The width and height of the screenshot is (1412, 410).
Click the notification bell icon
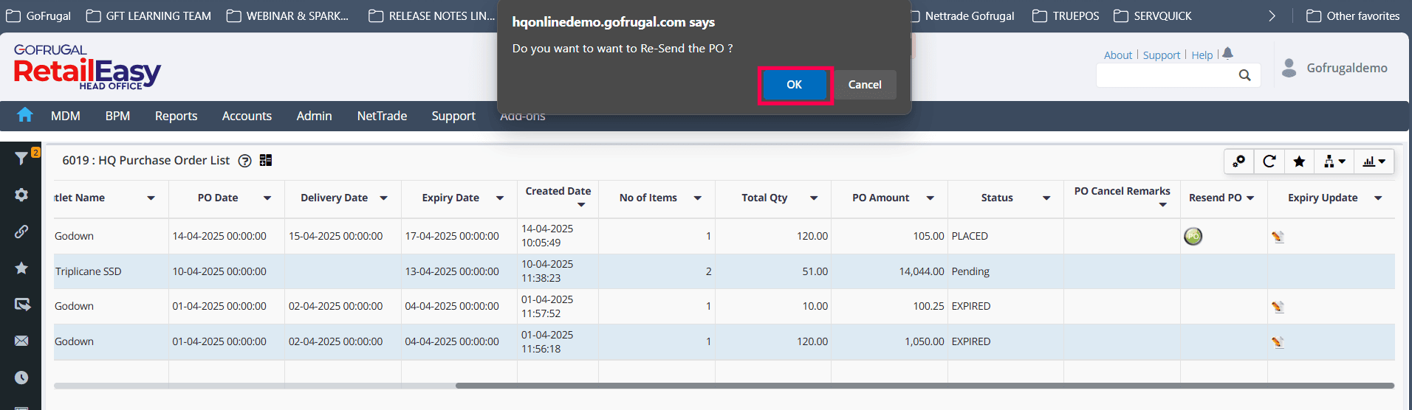coord(1227,53)
